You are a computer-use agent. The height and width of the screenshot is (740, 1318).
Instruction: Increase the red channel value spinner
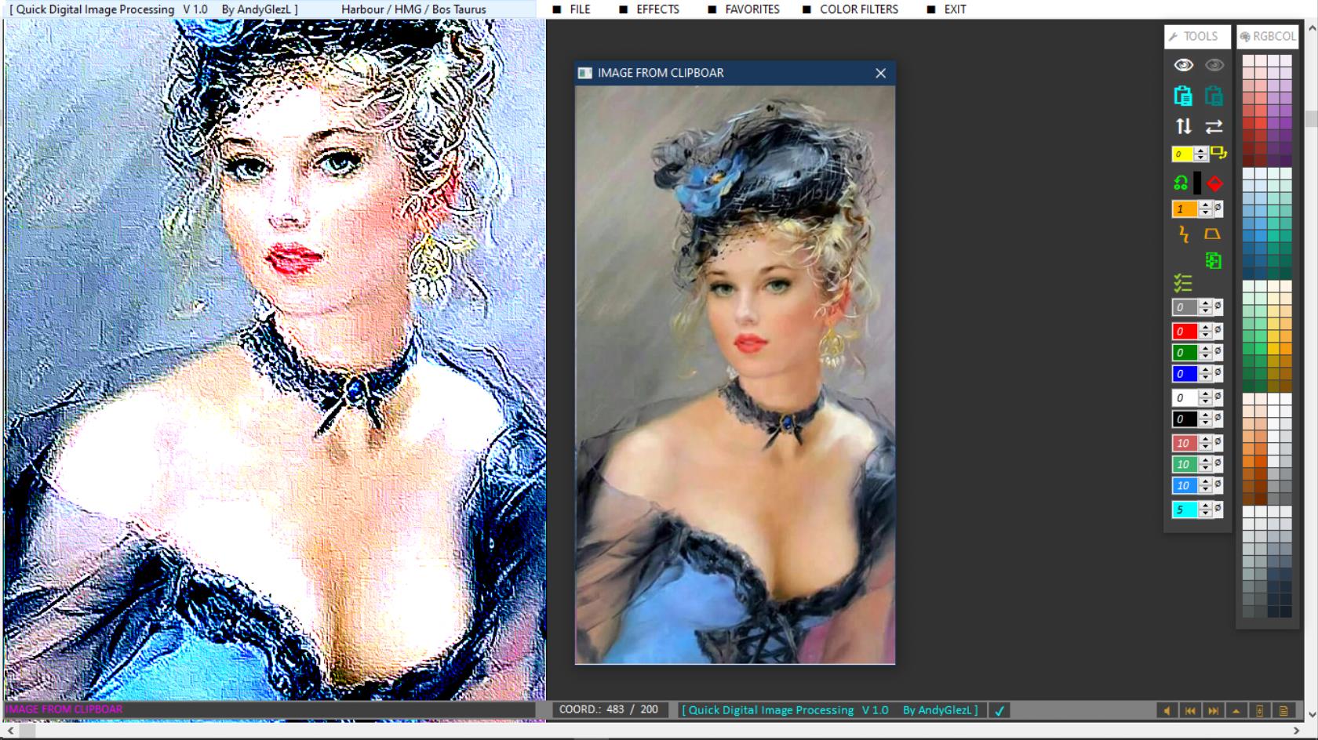(1206, 327)
